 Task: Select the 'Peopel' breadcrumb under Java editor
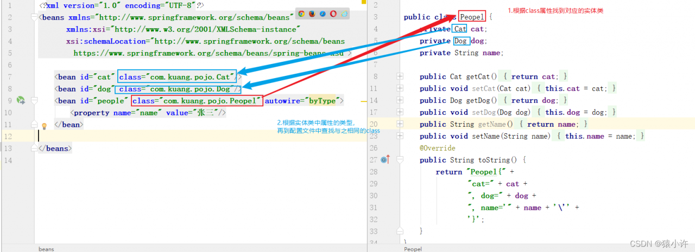point(412,249)
